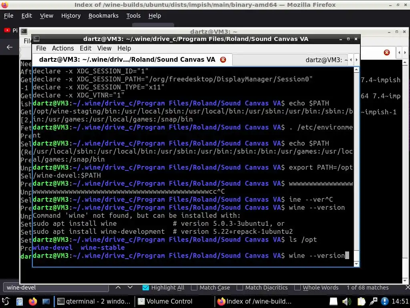Click the background qterminal window title icon

pyautogui.click(x=24, y=31)
